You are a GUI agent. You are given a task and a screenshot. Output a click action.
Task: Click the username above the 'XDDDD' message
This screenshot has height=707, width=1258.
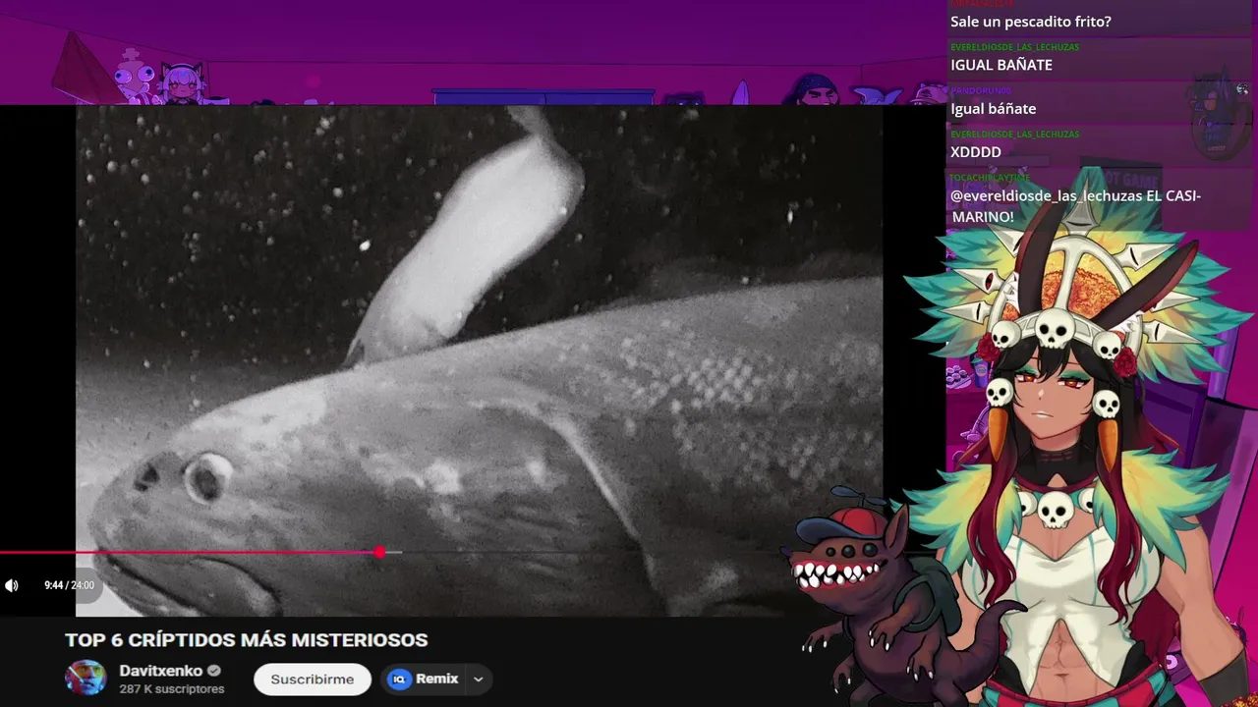[x=1014, y=134]
